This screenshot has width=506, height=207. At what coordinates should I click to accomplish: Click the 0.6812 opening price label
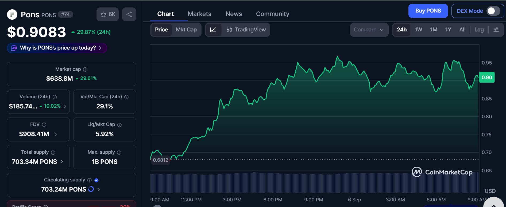point(161,160)
